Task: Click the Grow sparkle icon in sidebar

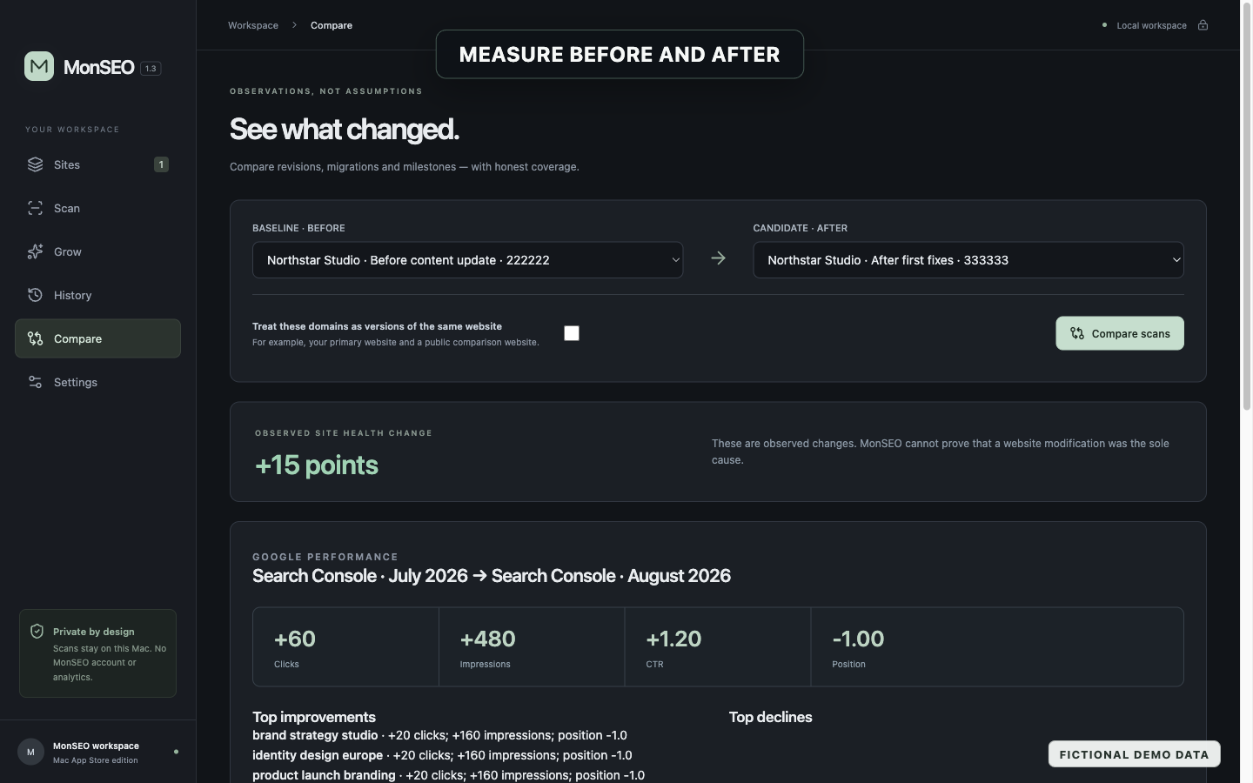Action: pos(35,251)
